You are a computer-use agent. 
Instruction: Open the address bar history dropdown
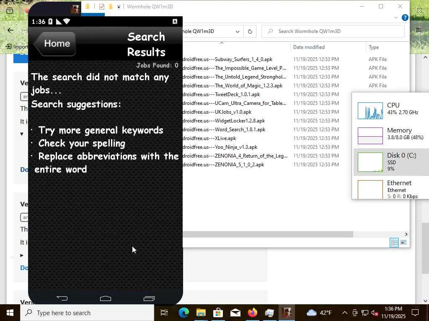tap(238, 31)
